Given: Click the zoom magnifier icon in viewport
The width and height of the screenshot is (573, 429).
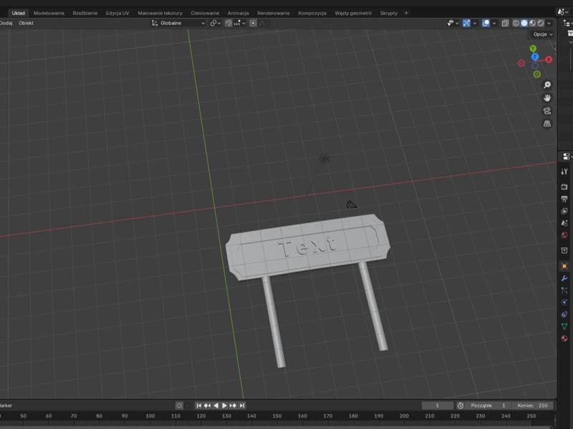Looking at the screenshot, I should click(x=547, y=85).
